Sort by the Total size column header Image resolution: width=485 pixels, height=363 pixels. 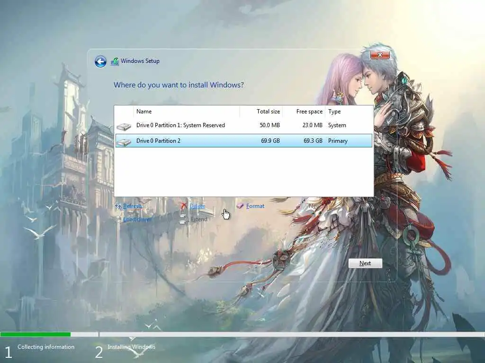(x=261, y=112)
